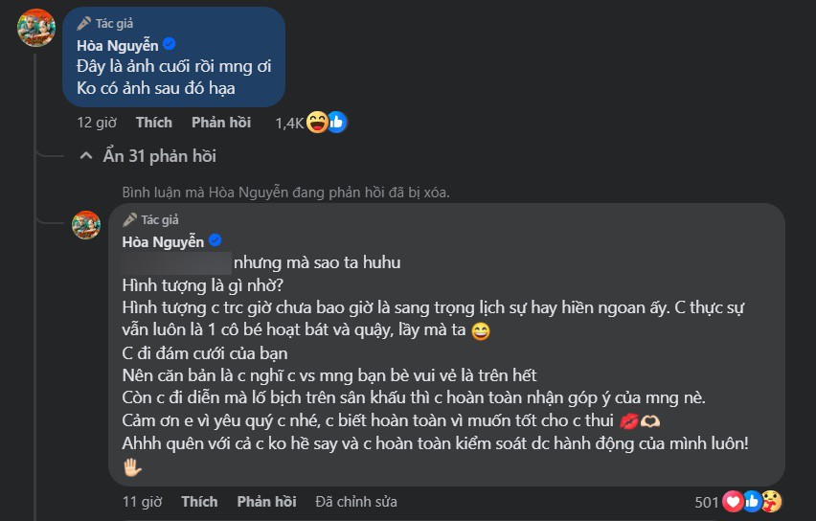Open the 11 giờ timestamp link
The height and width of the screenshot is (521, 816).
click(143, 502)
